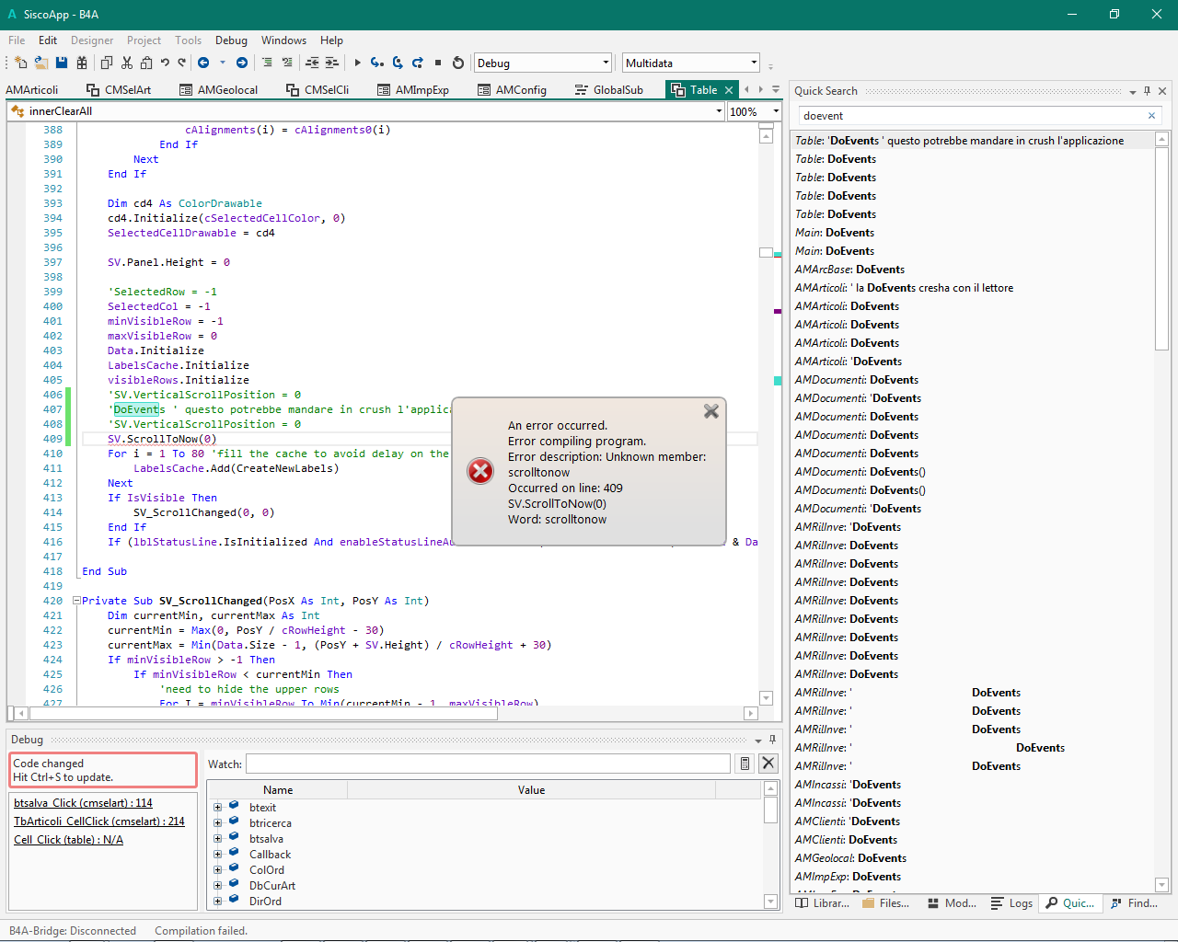Pin the Quick Search panel
This screenshot has width=1178, height=942.
pos(1147,91)
